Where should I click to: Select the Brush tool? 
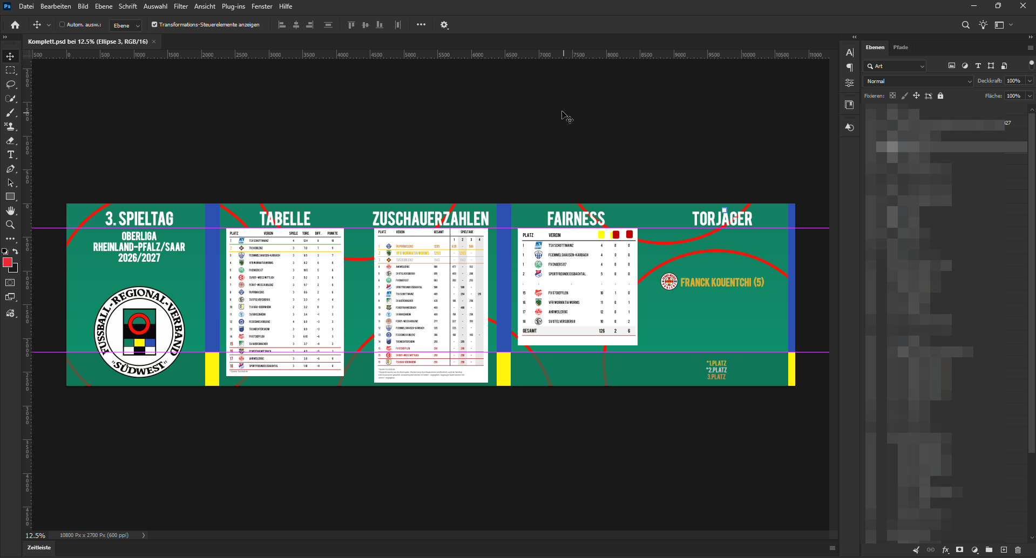tap(10, 112)
